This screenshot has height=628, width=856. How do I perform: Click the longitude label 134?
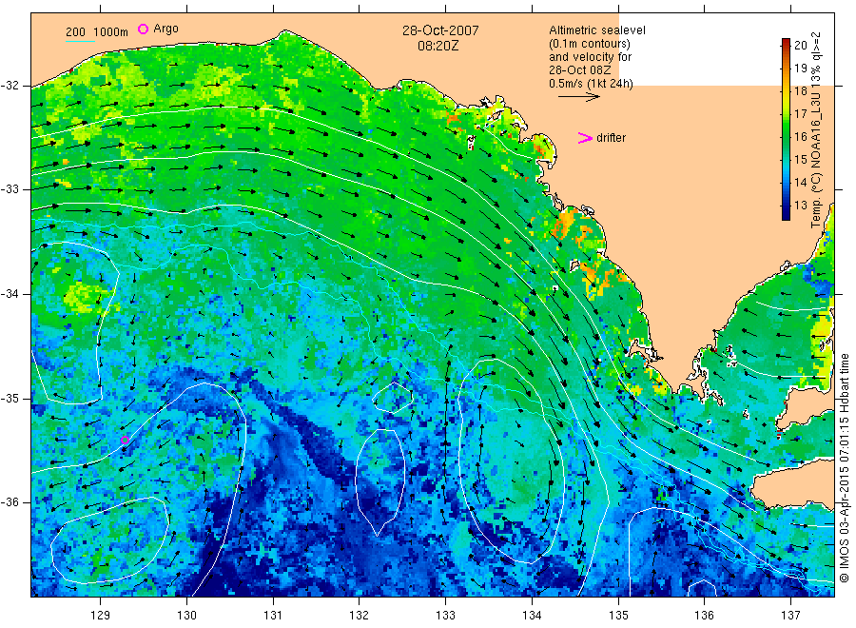[532, 616]
